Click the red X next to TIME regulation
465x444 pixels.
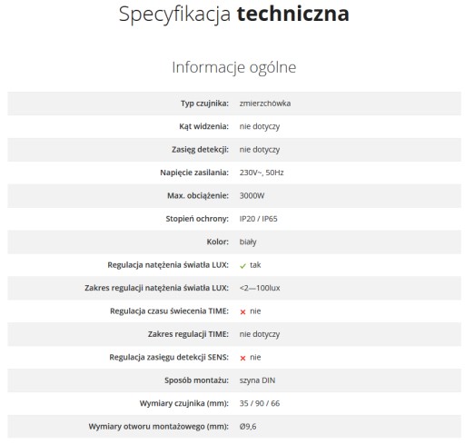point(242,312)
